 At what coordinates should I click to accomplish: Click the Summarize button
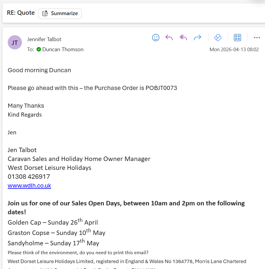coord(60,13)
